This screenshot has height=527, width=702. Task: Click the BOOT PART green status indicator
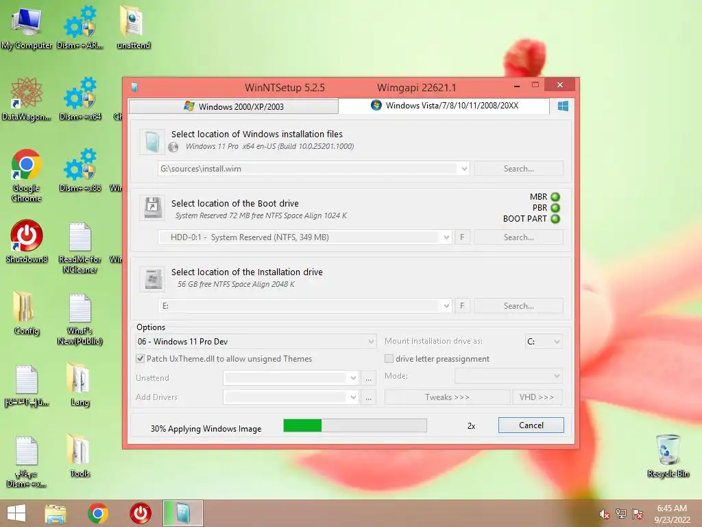pyautogui.click(x=555, y=219)
